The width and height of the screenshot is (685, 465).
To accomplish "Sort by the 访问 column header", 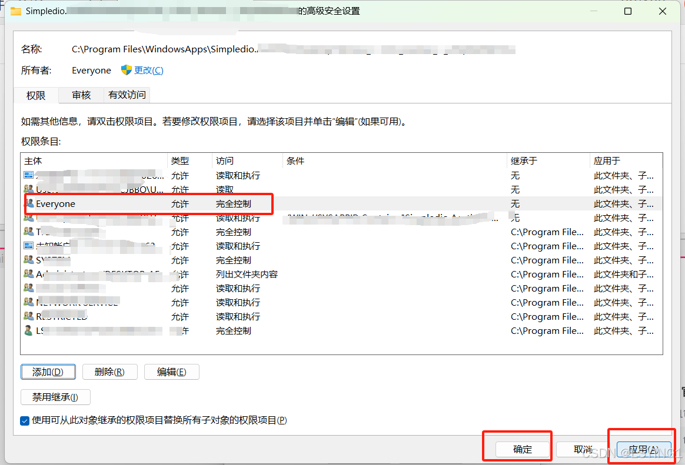I will [x=248, y=161].
